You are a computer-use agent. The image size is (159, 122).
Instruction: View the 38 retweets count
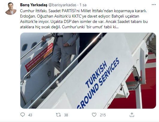tap(66, 115)
